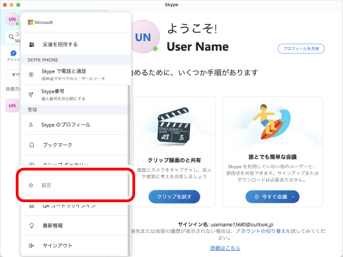Click the surfer meeting illustration

coord(272,121)
